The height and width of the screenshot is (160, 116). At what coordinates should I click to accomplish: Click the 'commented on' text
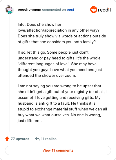(54, 10)
